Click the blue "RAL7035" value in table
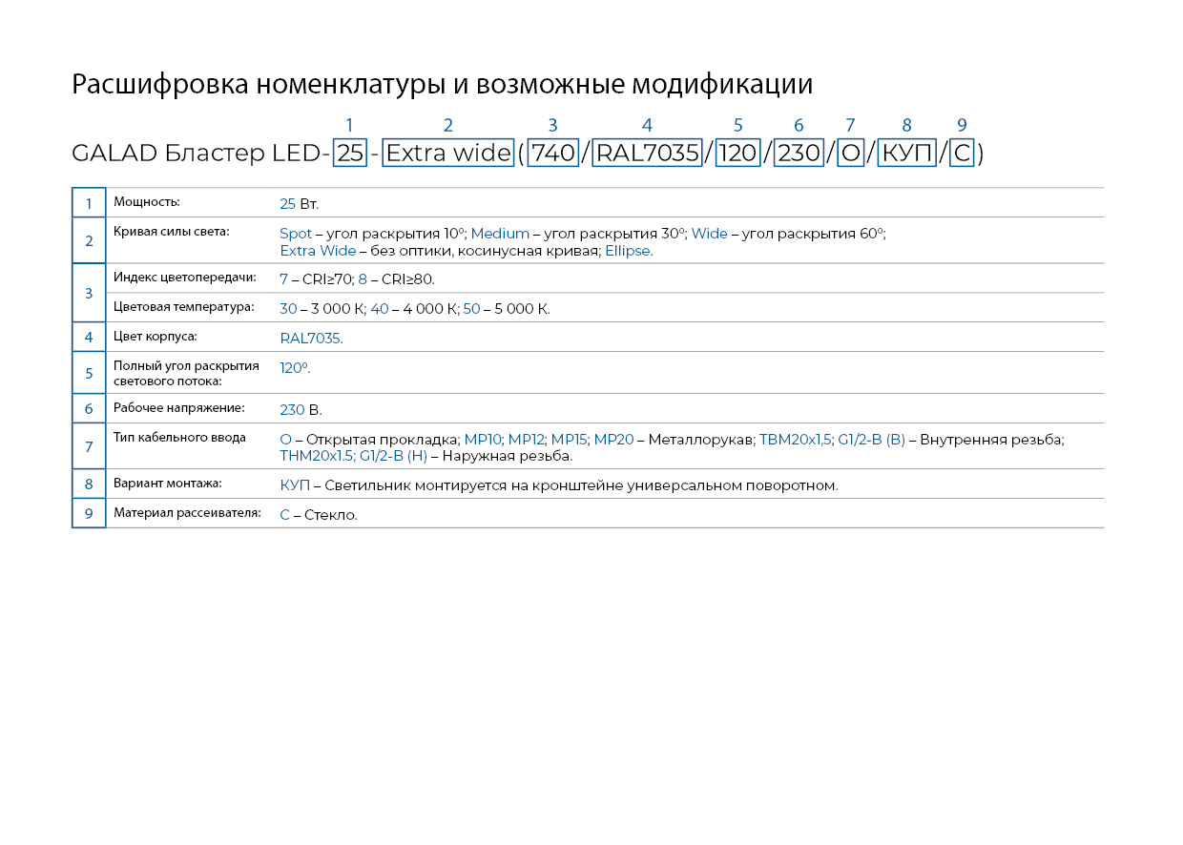 (310, 339)
